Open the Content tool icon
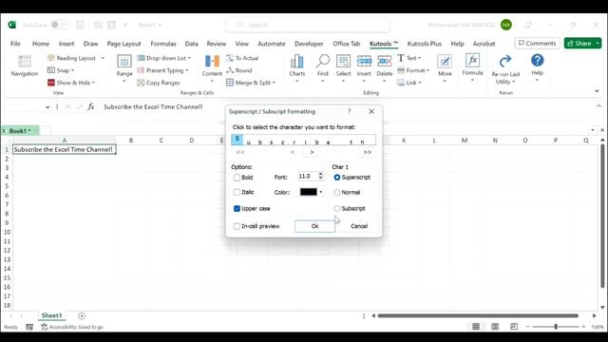 (212, 61)
